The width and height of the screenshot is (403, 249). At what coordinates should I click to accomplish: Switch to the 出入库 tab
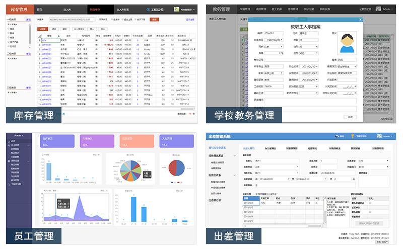68,9
